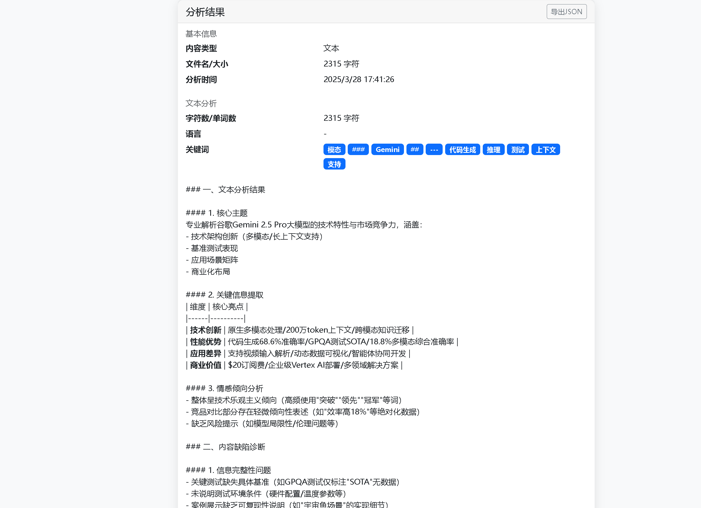This screenshot has height=508, width=701.
Task: Click the --- keyword badge
Action: coord(434,149)
